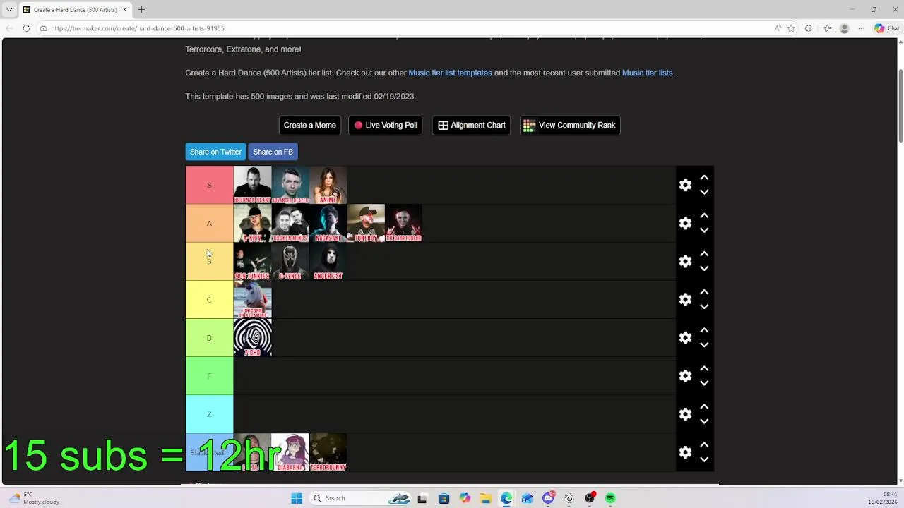Move the S tier row down
904x508 pixels.
tap(704, 192)
